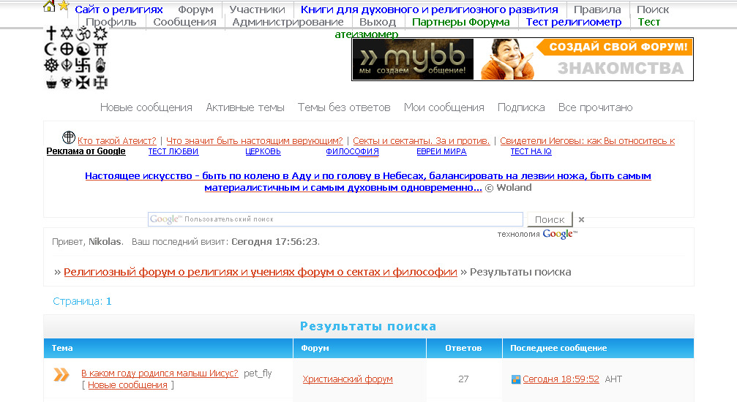The height and width of the screenshot is (402, 737).
Task: Open 'Что значит быть настоящим верующим?' topic
Action: pos(254,140)
